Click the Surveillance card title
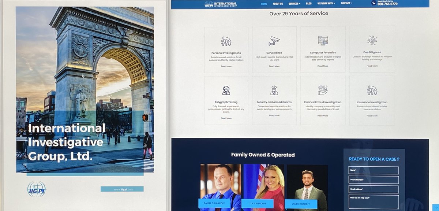439x211 pixels. point(274,53)
